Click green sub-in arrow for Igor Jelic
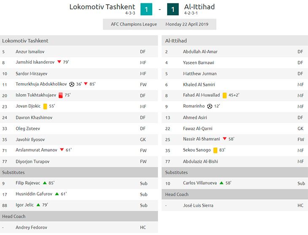The image size is (308, 235). tap(38, 205)
